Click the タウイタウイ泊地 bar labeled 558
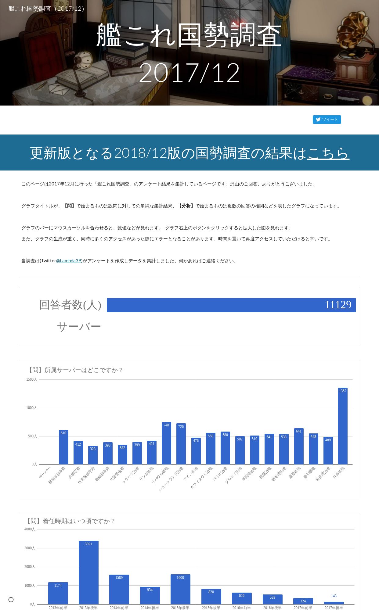This screenshot has height=610, width=379. [x=211, y=449]
